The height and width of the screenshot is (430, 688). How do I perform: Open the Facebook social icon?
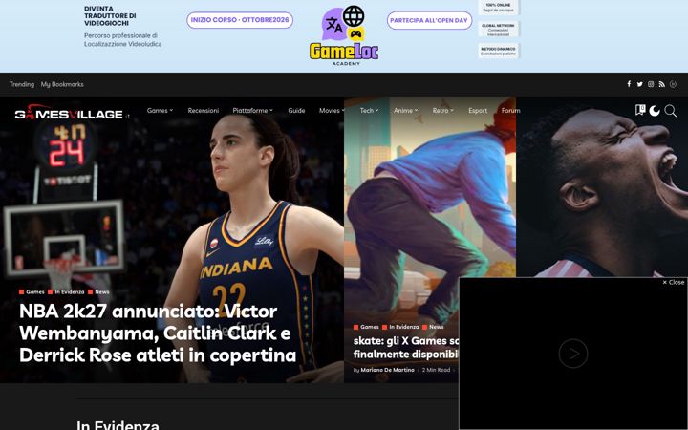[x=629, y=84]
